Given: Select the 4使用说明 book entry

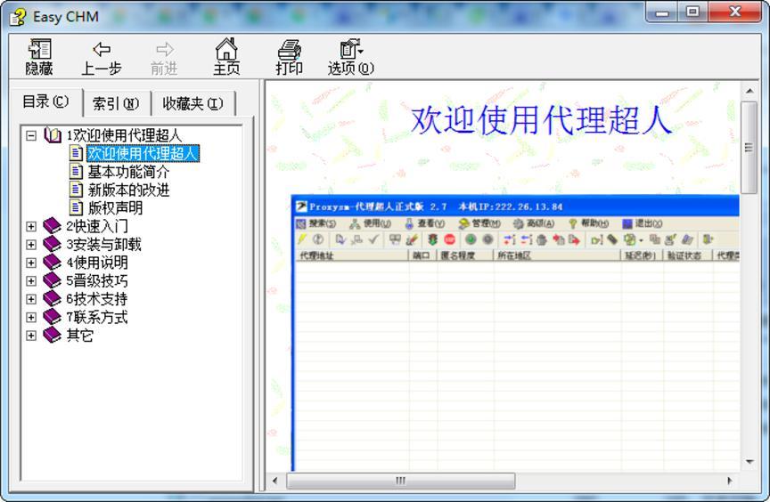Looking at the screenshot, I should coord(97,263).
